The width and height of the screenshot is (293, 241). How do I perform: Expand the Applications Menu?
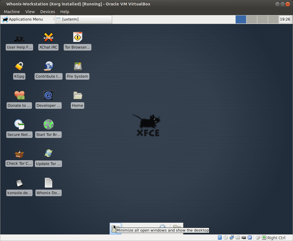tap(23, 19)
